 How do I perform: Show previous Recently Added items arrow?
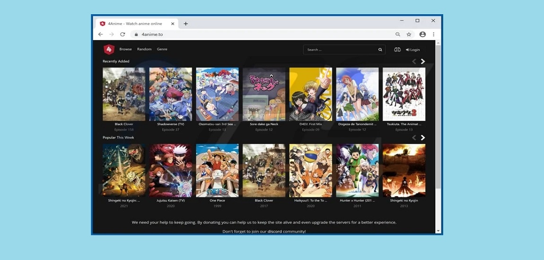click(x=414, y=61)
